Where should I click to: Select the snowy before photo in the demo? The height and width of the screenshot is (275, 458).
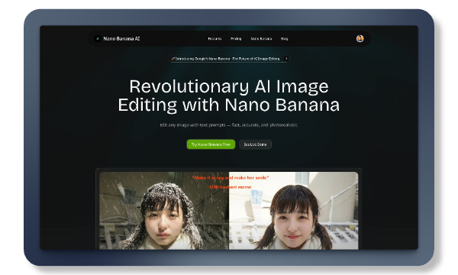tap(164, 210)
